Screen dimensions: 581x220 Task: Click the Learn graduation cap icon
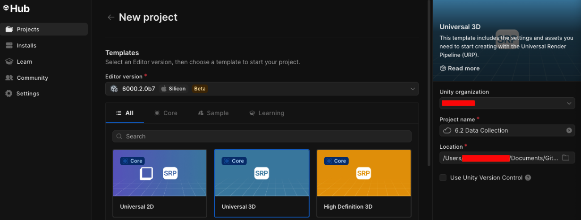click(9, 61)
